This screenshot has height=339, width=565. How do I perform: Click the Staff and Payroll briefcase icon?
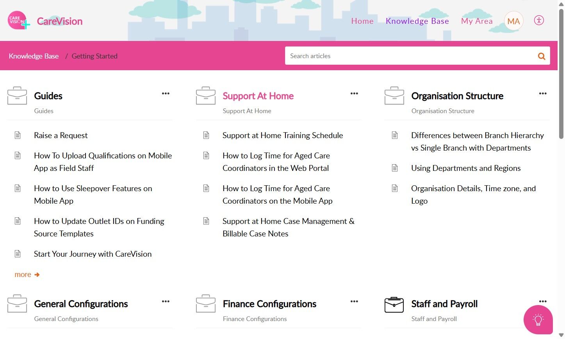(x=394, y=305)
